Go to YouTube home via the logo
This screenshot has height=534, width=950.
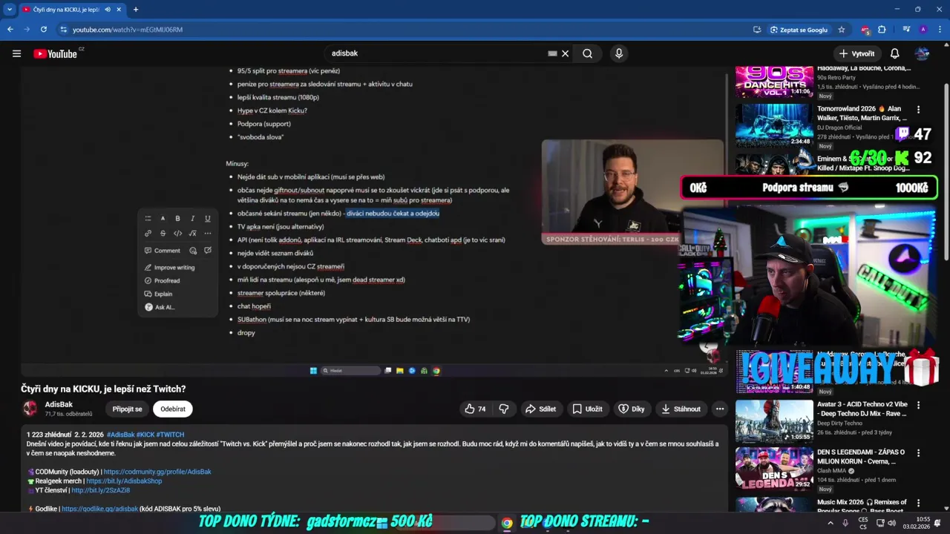(x=55, y=53)
